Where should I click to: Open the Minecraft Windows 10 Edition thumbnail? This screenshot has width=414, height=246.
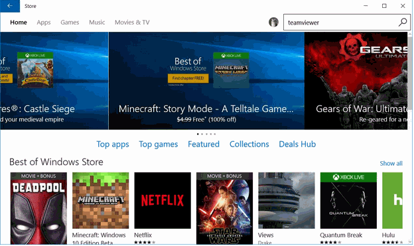101,201
